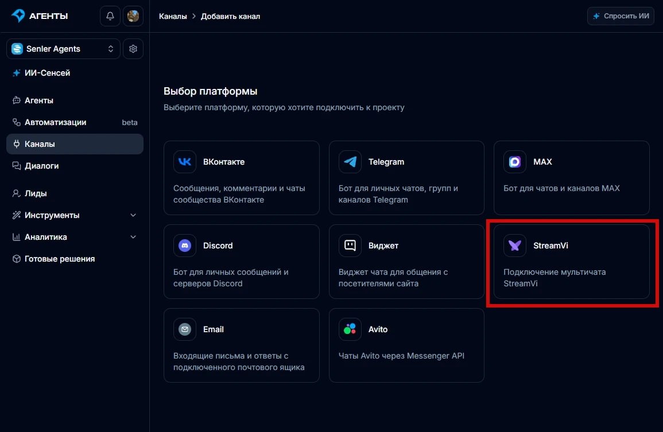Click the Telegram paper plane icon
Image resolution: width=663 pixels, height=432 pixels.
pyautogui.click(x=350, y=162)
